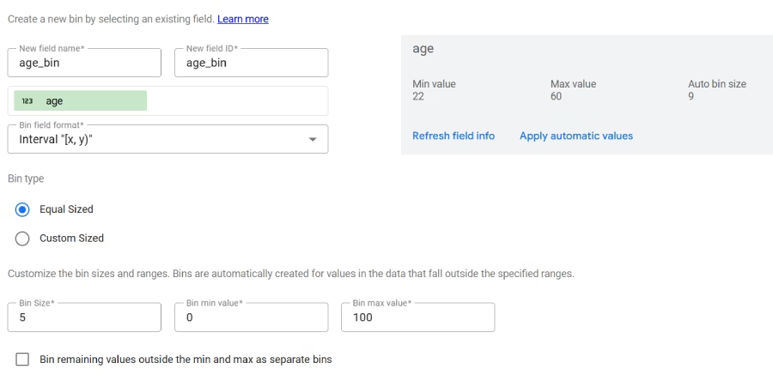The height and width of the screenshot is (381, 773).
Task: Click the 123 numeric type icon on age field
Action: pos(27,101)
